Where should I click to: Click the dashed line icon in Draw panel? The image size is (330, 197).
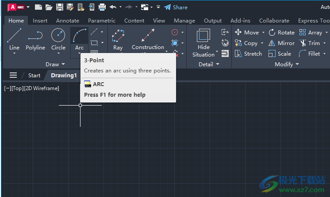click(94, 32)
